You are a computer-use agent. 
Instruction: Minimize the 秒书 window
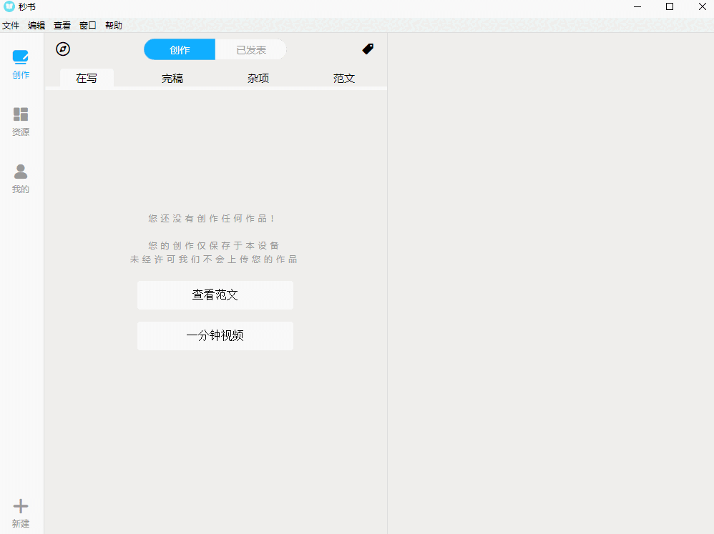coord(637,7)
